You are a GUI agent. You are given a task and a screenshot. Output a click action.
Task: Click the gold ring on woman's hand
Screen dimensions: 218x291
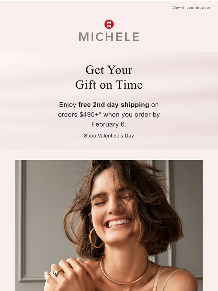coord(58,272)
